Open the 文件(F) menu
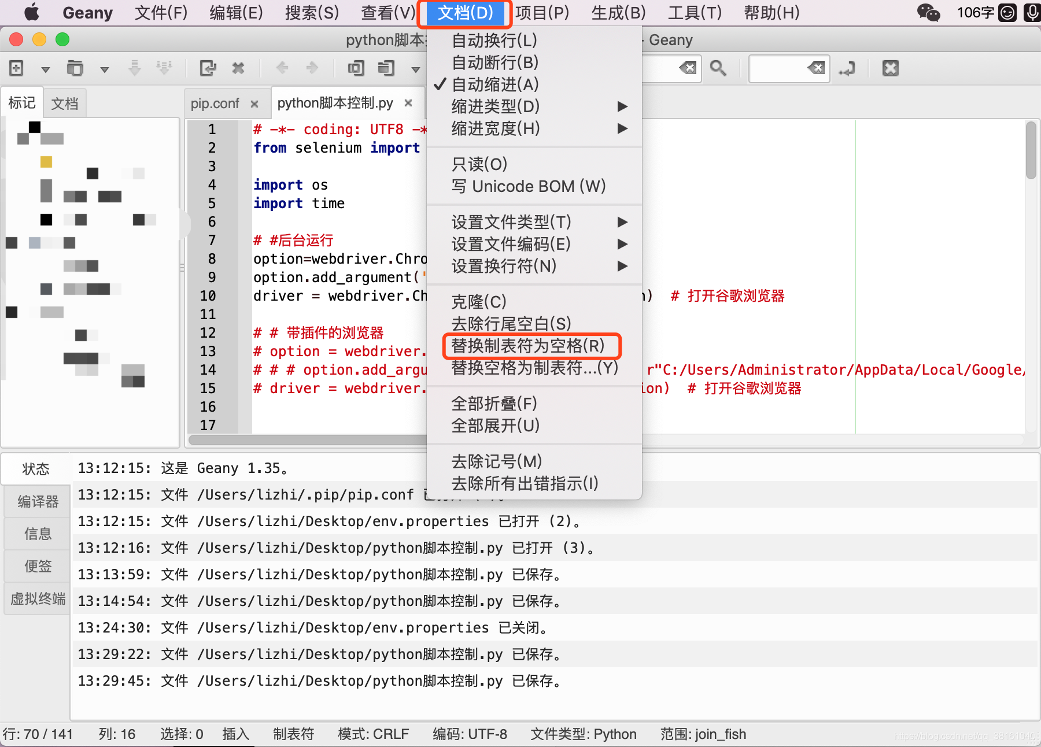This screenshot has height=747, width=1041. [161, 13]
